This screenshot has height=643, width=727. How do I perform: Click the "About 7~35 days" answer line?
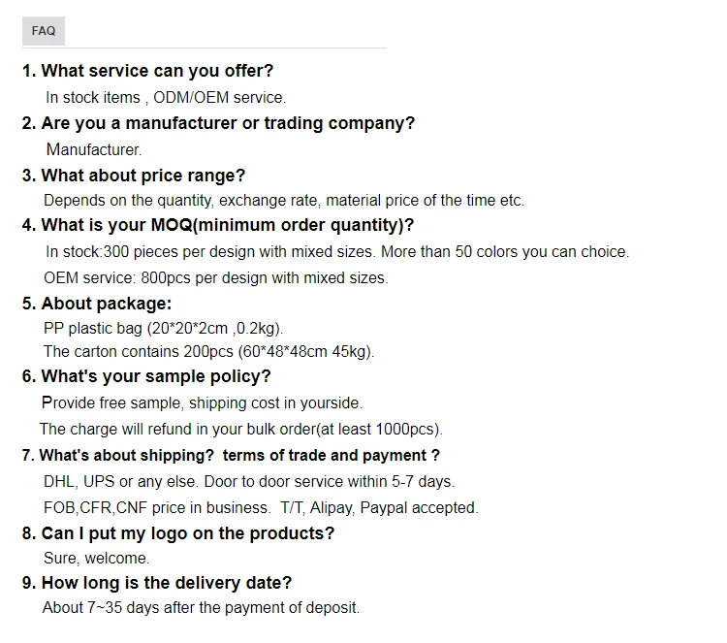coord(201,608)
